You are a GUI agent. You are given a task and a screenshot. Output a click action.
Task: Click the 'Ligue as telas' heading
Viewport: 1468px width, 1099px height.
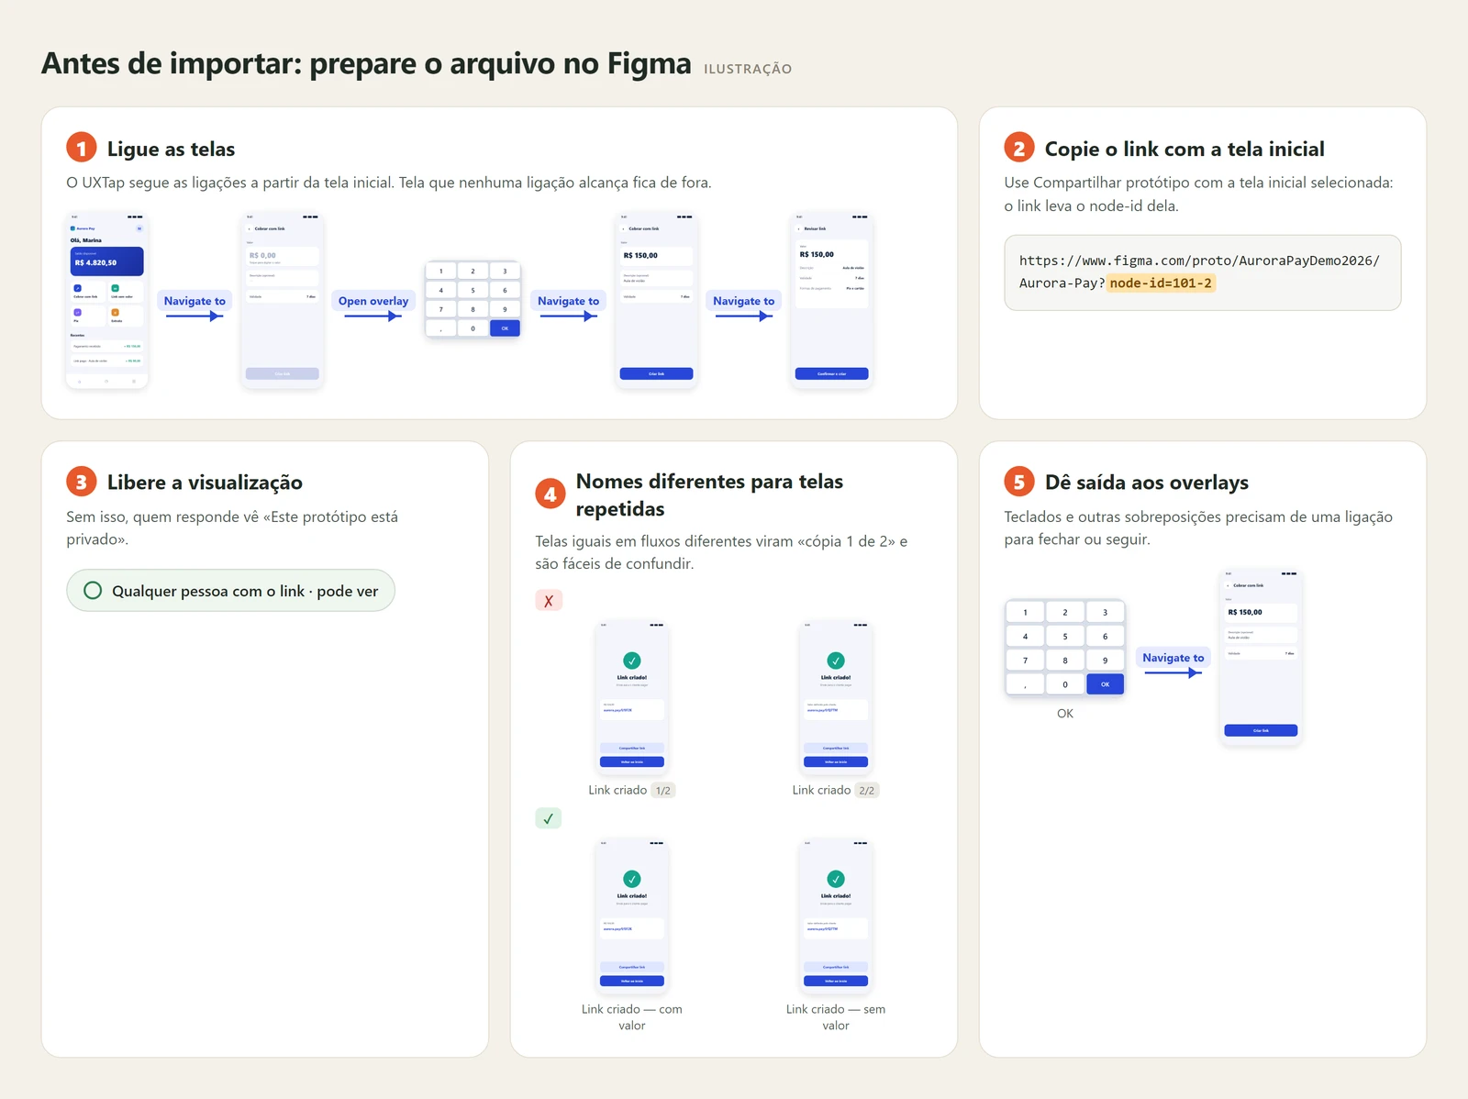172,150
